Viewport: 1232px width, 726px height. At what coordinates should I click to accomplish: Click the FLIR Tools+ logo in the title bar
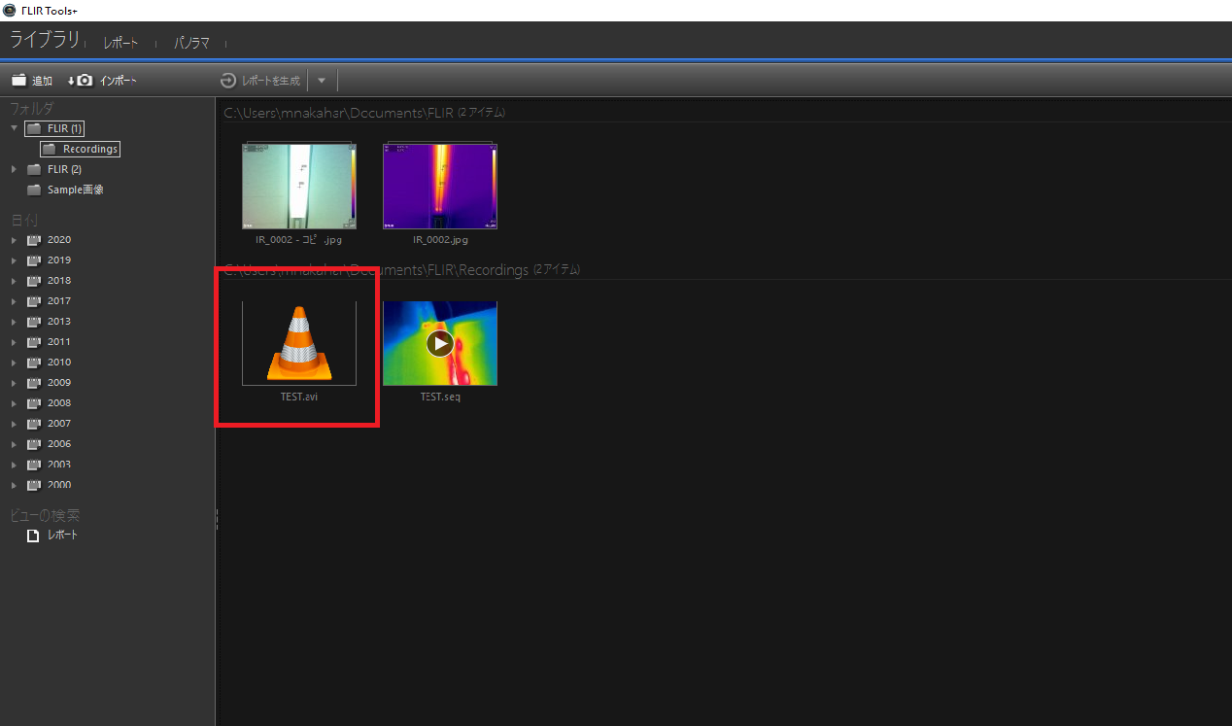tap(10, 11)
